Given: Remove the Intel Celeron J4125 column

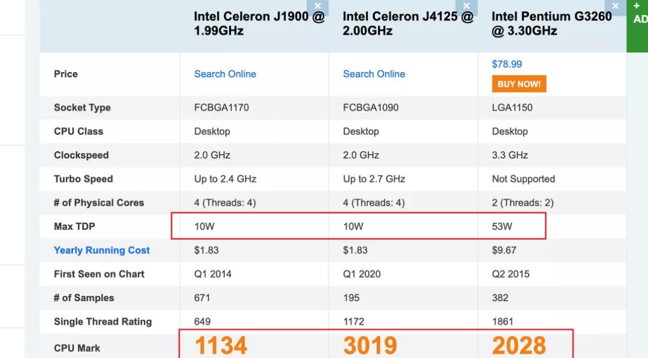Looking at the screenshot, I should point(466,7).
